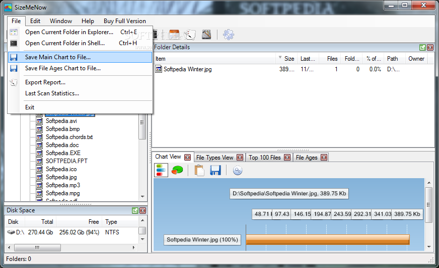Select Softpedia.doc in the tree
The width and height of the screenshot is (439, 268).
62,145
